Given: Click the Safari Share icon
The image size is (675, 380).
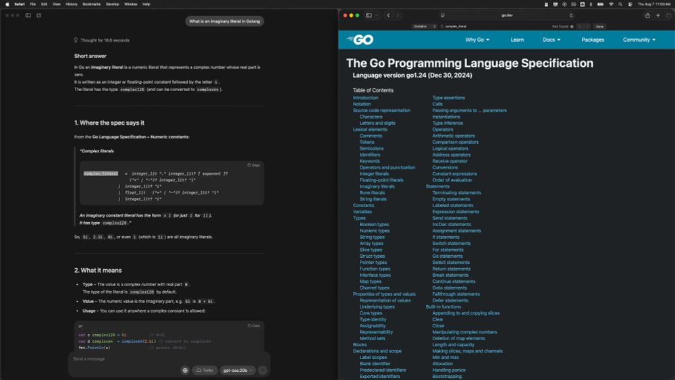Looking at the screenshot, I should [647, 15].
